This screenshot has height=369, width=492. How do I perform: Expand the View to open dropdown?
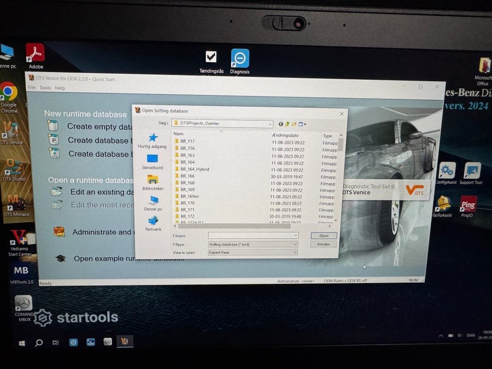(x=295, y=253)
